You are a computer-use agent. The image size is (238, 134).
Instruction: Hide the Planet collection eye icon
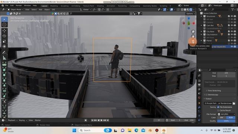[x=232, y=41]
